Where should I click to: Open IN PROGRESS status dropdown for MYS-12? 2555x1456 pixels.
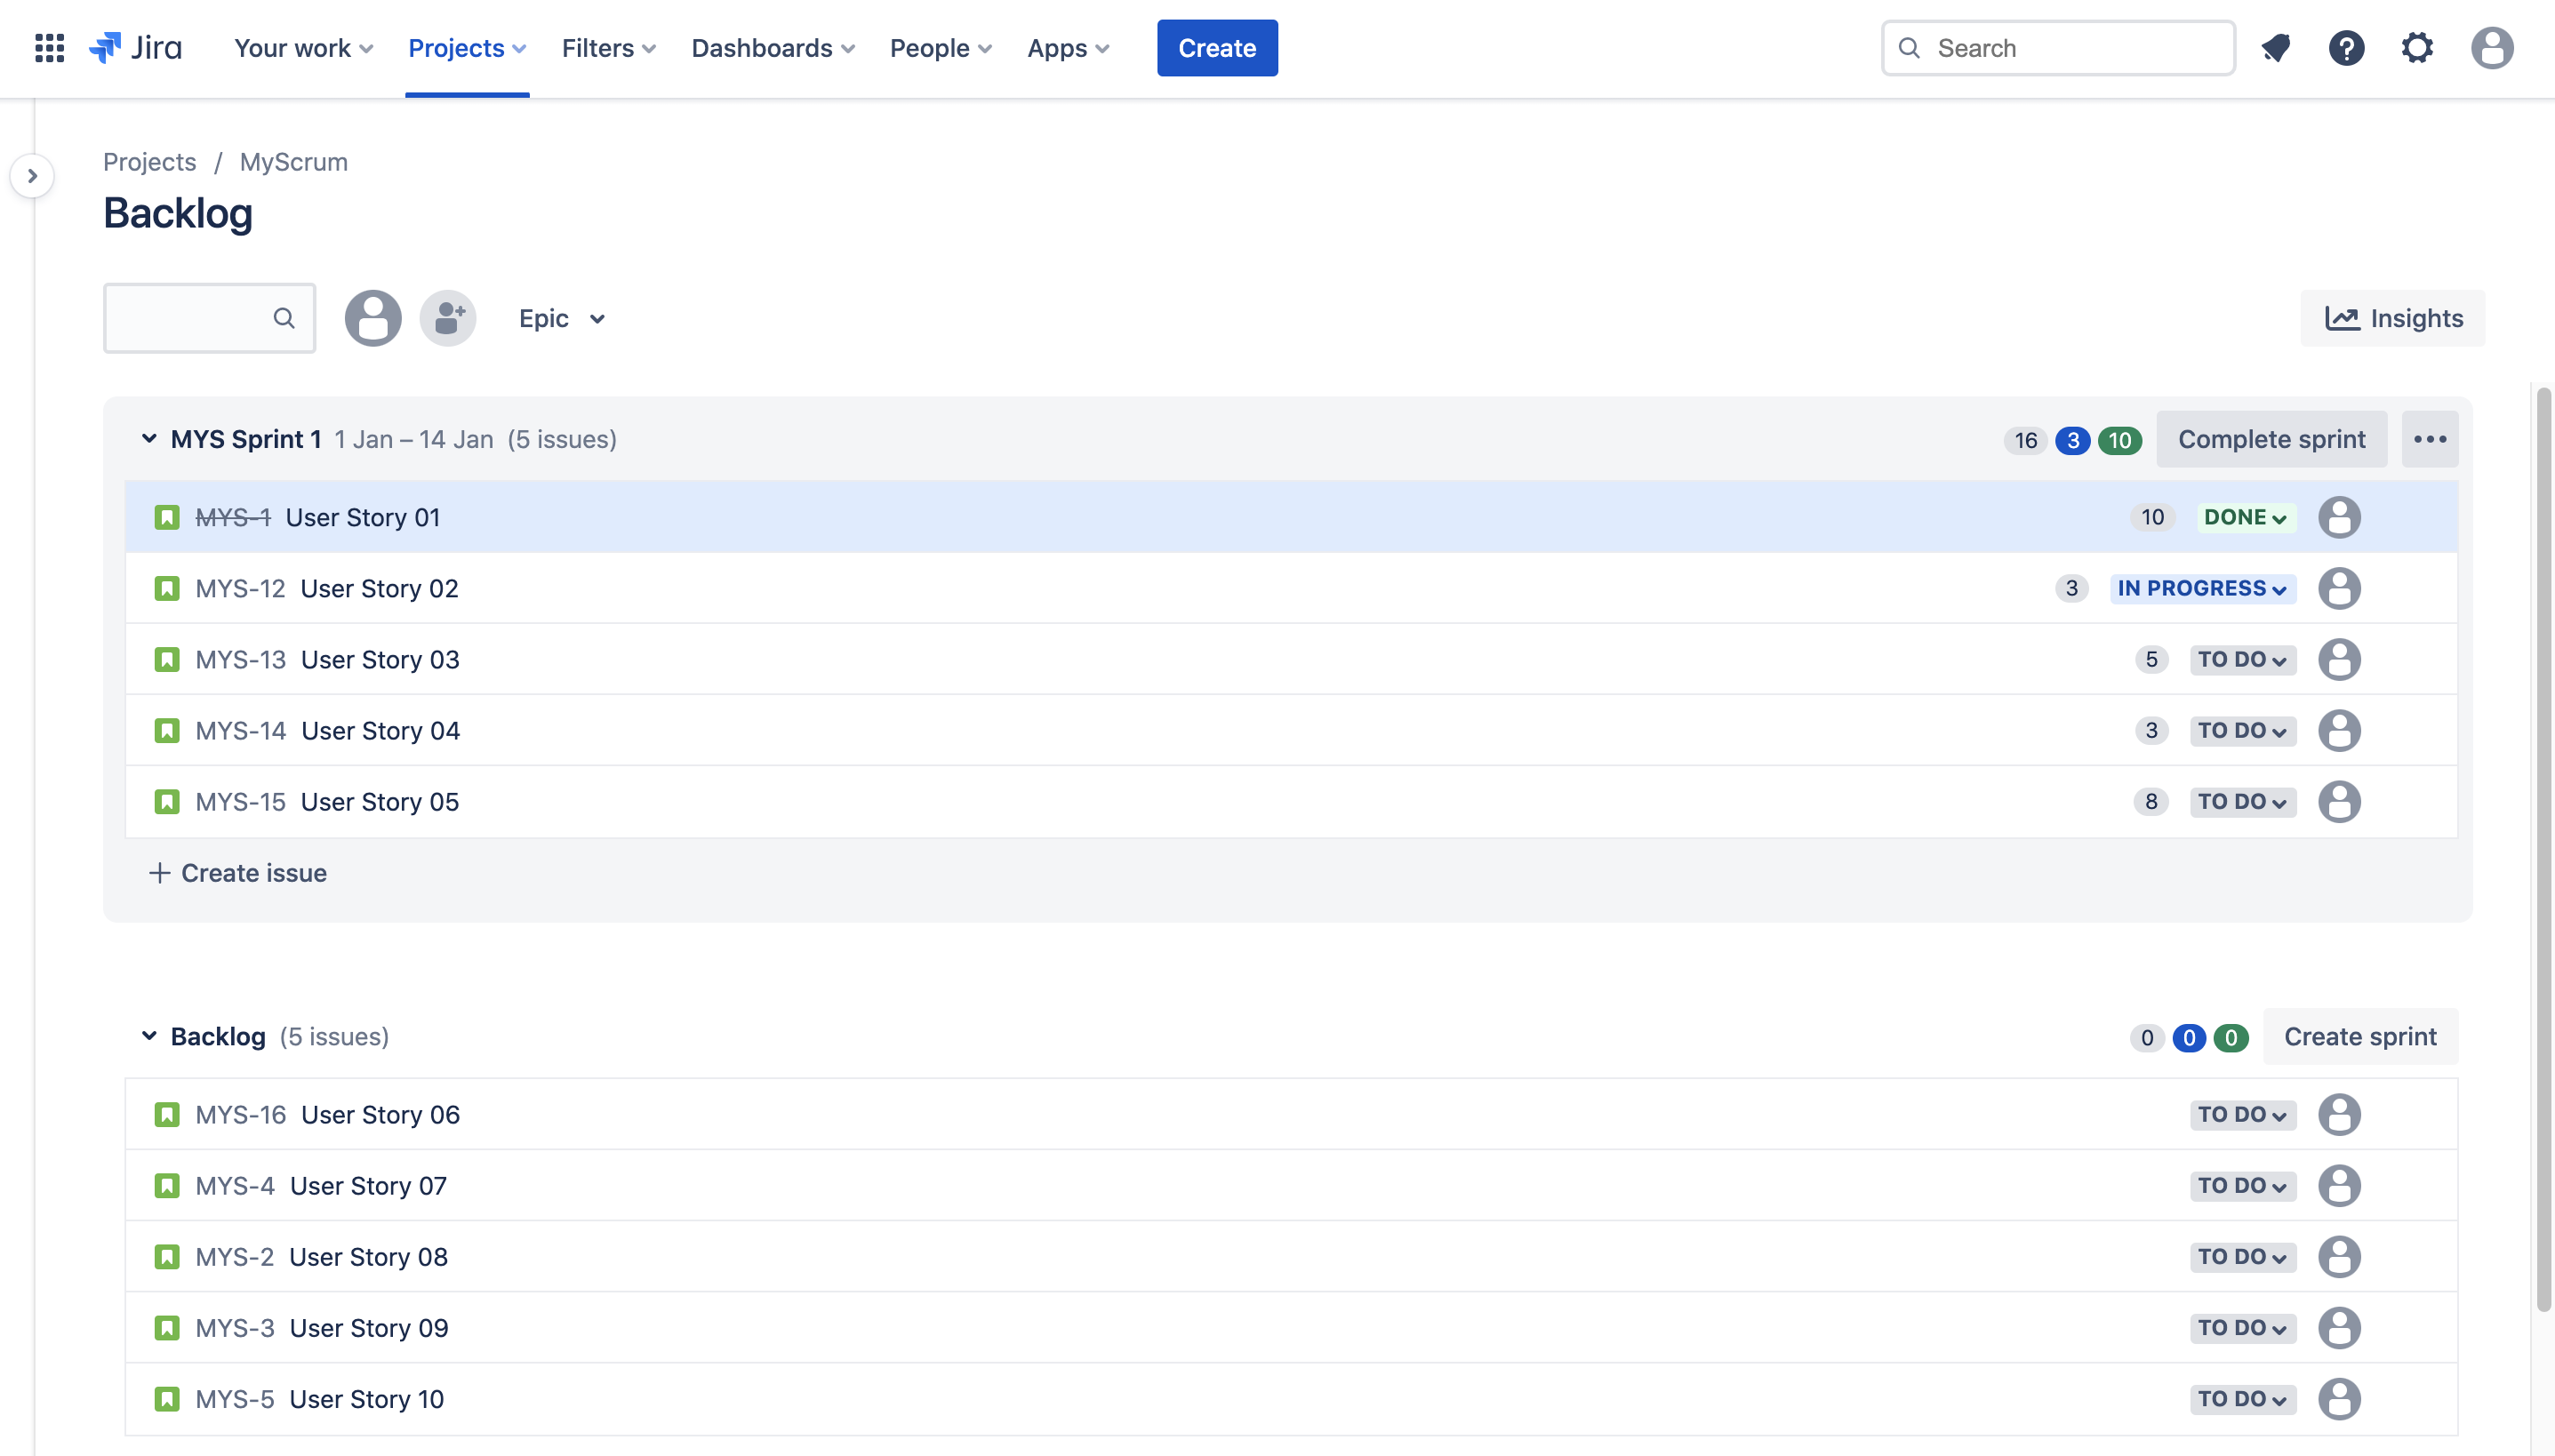click(x=2202, y=588)
